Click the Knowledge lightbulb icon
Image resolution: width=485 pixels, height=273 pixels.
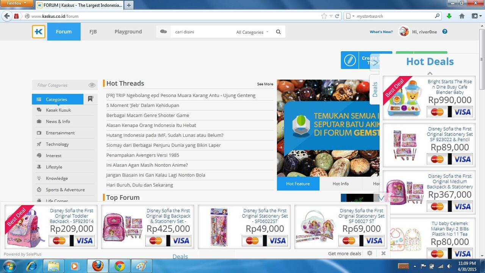(x=39, y=178)
